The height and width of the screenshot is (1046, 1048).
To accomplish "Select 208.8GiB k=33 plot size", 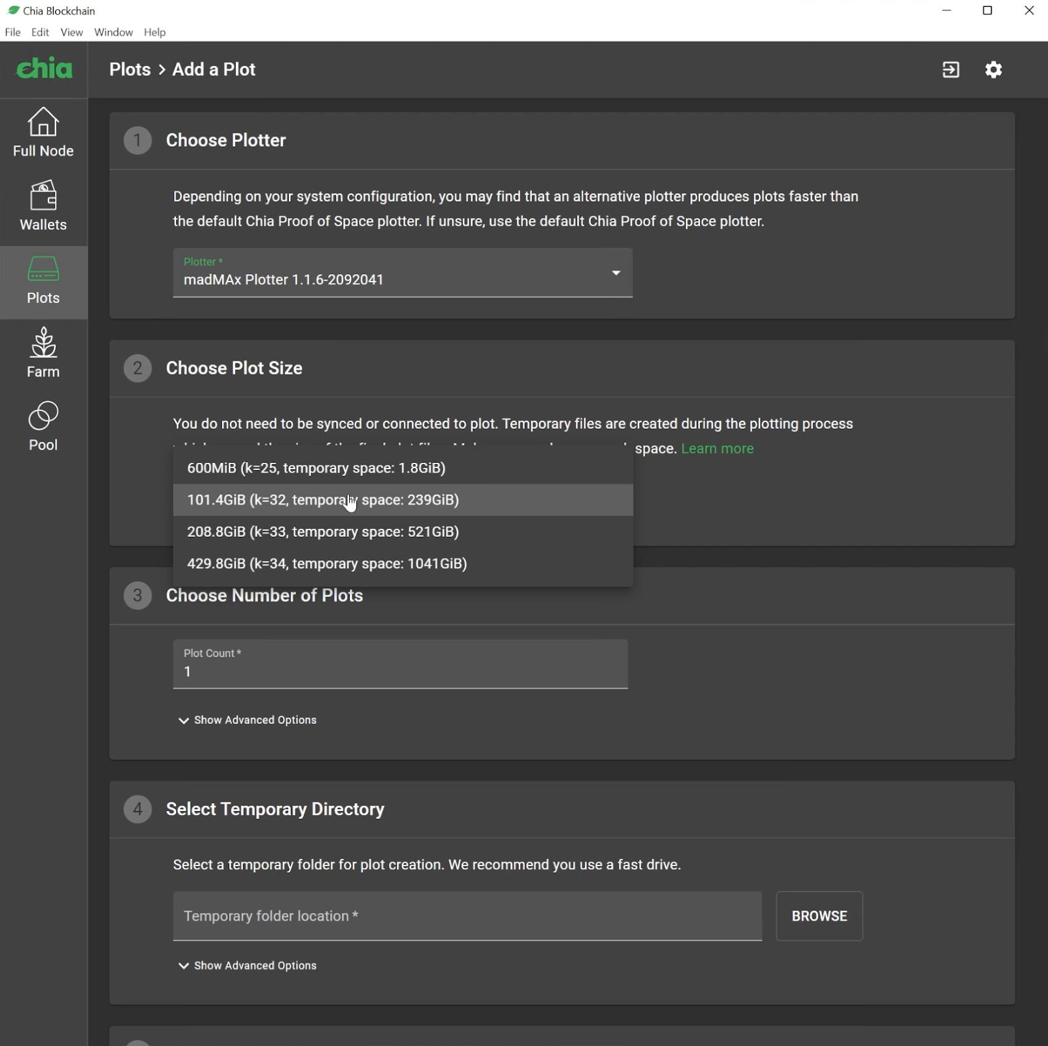I will [403, 532].
